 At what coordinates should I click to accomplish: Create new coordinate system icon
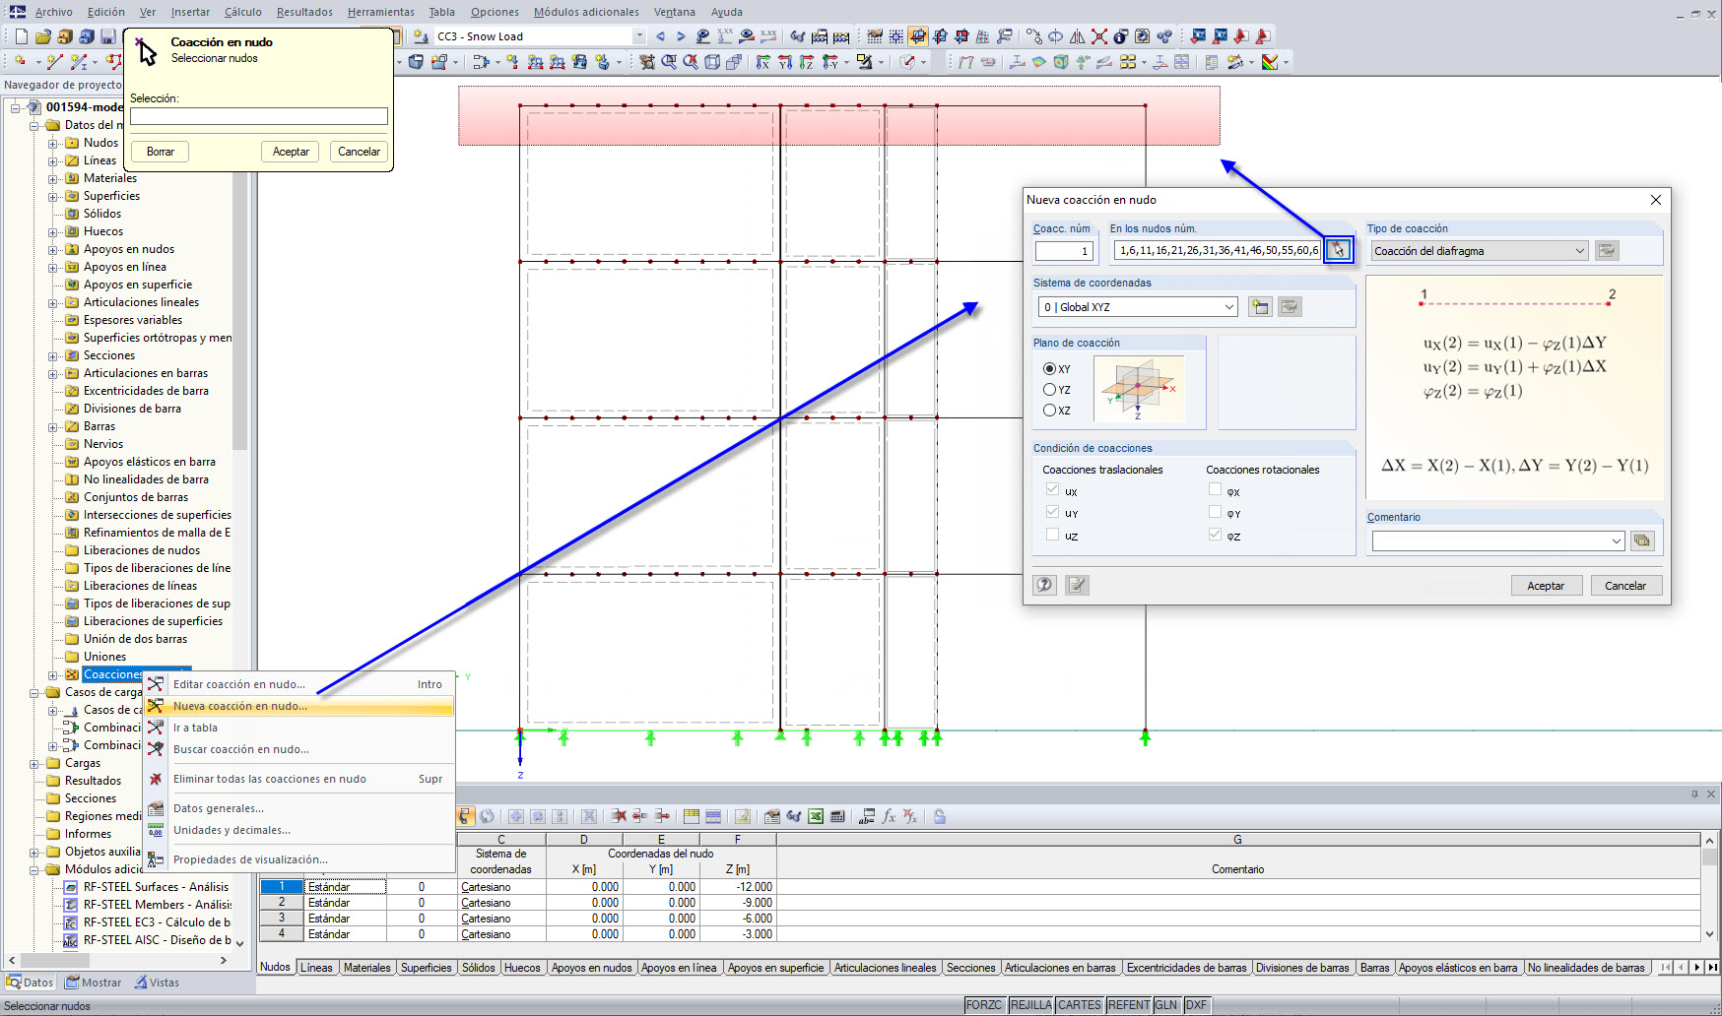[x=1260, y=307]
